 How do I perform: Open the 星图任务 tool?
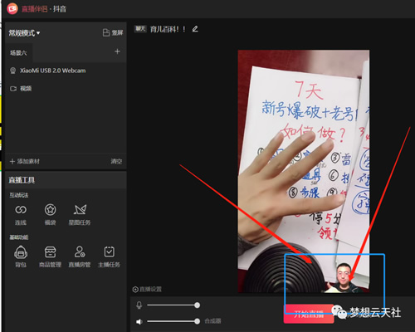pyautogui.click(x=80, y=215)
